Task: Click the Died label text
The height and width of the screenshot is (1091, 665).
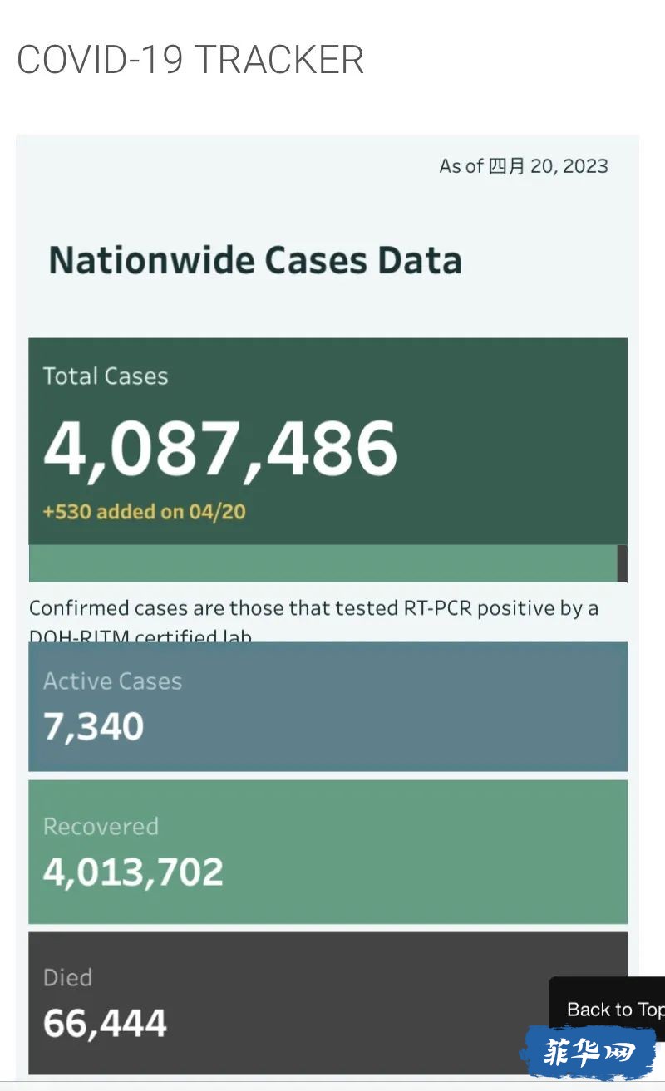Action: (67, 977)
